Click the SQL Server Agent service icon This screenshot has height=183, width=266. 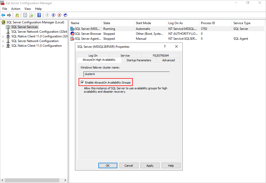tap(72, 39)
